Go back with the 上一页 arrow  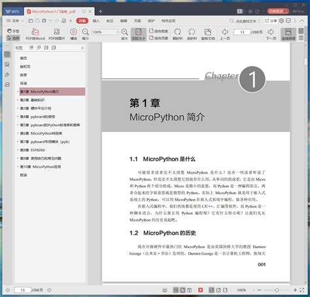(x=225, y=34)
